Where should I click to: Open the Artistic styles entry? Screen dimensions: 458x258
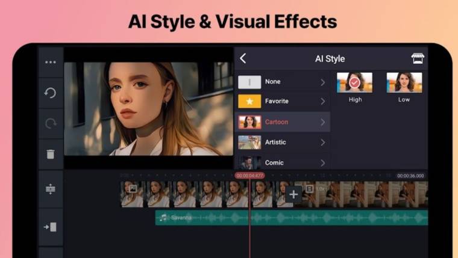[x=283, y=143]
